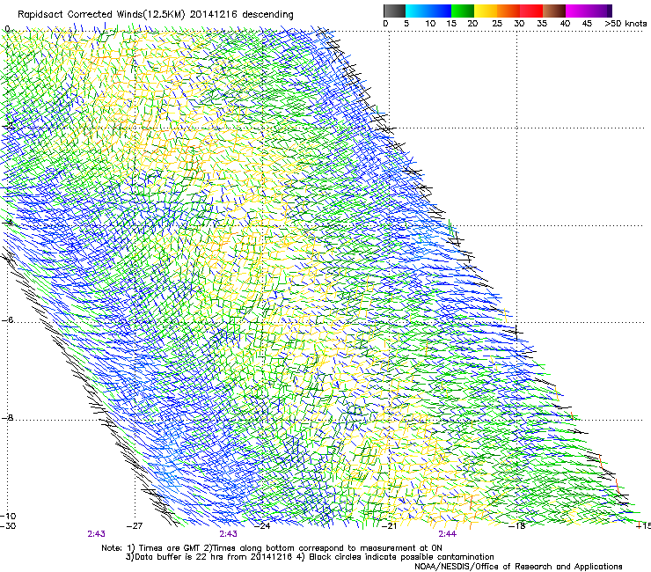Click the '25' legend scale label
Image resolution: width=651 pixels, height=572 pixels.
[x=497, y=23]
